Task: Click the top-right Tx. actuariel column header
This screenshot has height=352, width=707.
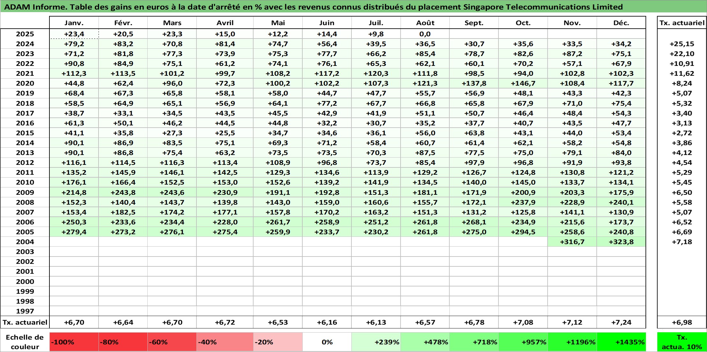Action: 682,23
